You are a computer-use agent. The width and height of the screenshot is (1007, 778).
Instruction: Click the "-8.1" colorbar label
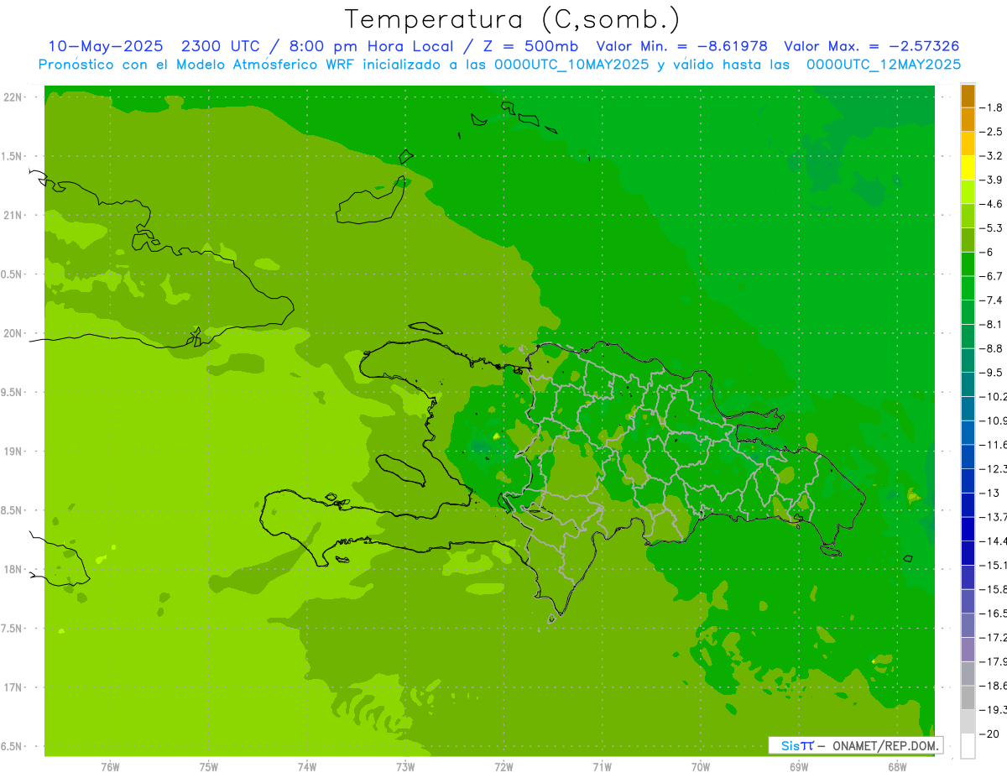coord(991,324)
